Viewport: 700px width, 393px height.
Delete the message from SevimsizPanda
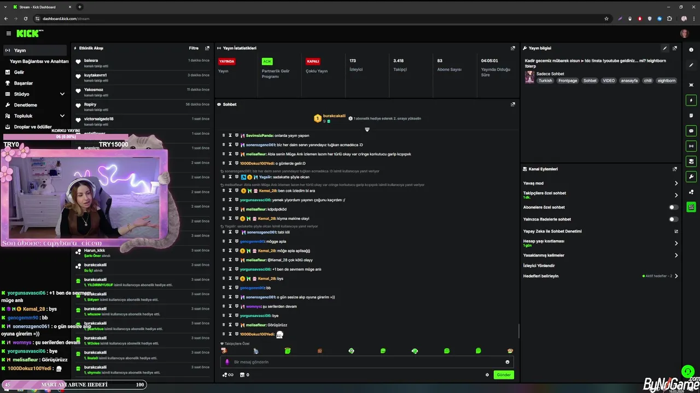tap(224, 135)
